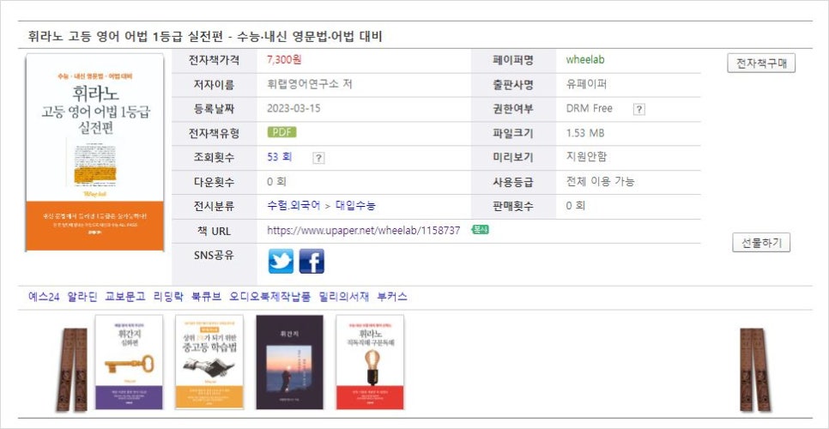
Task: Click the 선물하기 gift button
Action: (761, 243)
